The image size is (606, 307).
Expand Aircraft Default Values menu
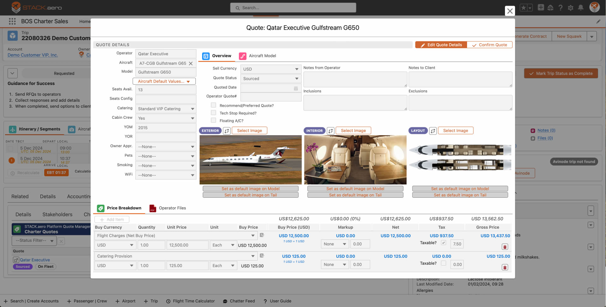(164, 81)
